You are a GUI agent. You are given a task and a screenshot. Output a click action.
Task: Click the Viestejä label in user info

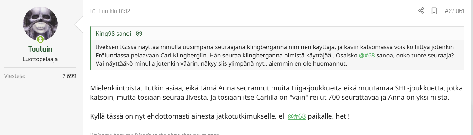(x=15, y=76)
